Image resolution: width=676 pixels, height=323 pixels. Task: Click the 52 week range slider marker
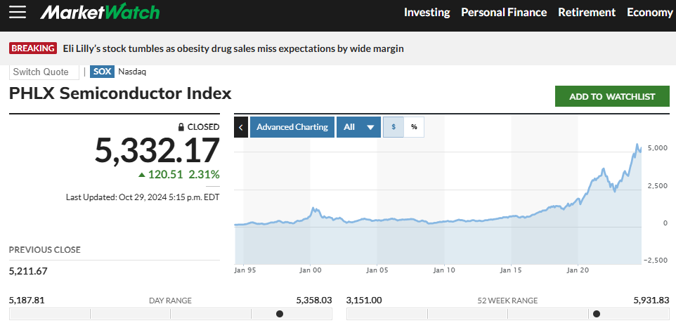coord(597,314)
